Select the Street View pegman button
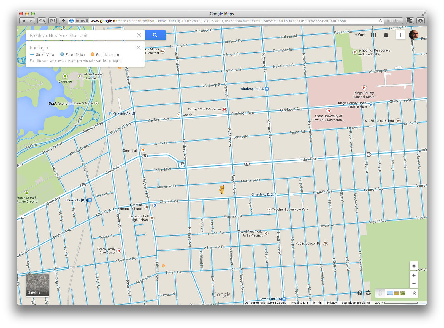This screenshot has width=444, height=328. [380, 293]
